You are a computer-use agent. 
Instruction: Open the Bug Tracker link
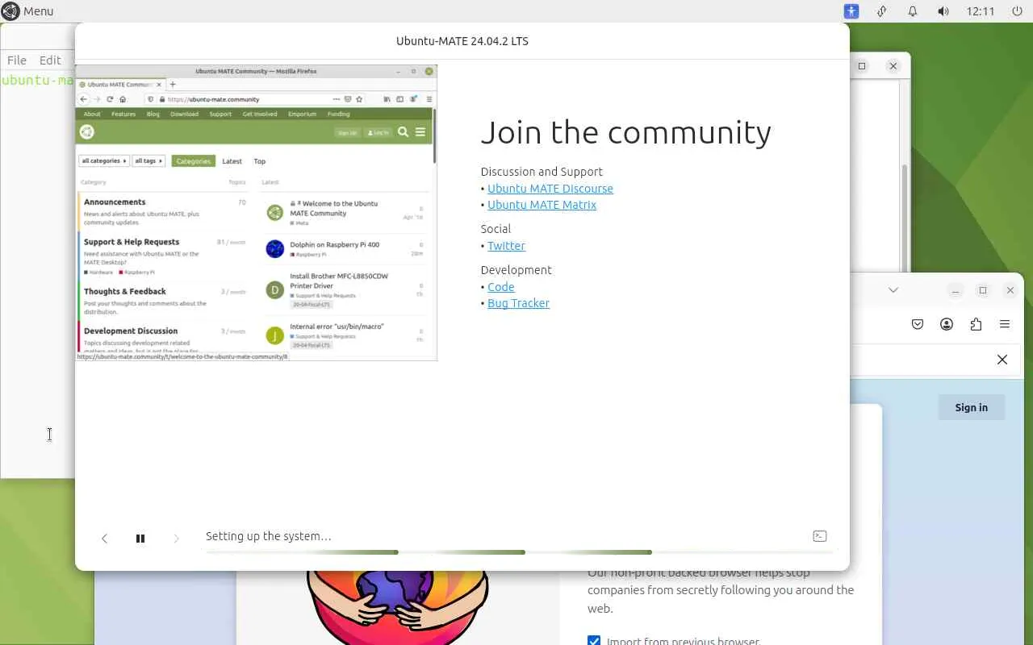click(x=518, y=303)
